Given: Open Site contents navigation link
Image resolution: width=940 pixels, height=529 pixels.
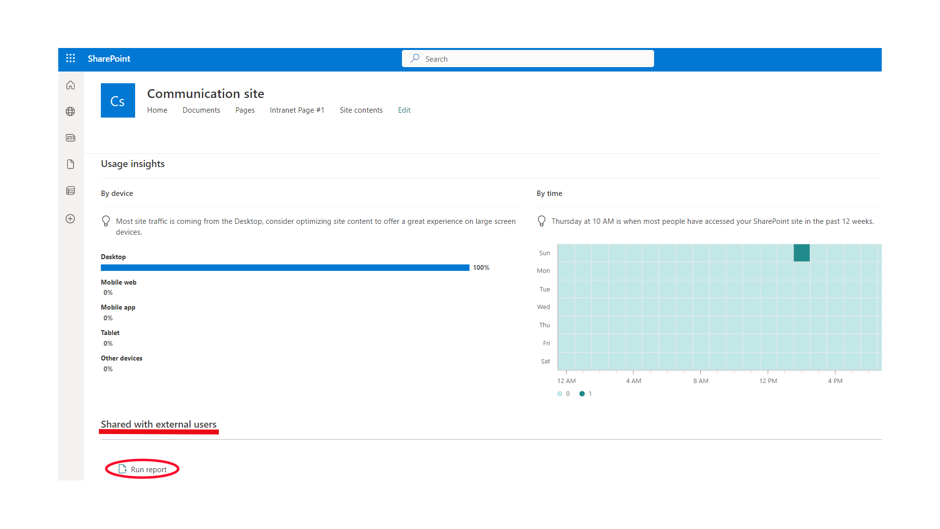Looking at the screenshot, I should click(361, 110).
